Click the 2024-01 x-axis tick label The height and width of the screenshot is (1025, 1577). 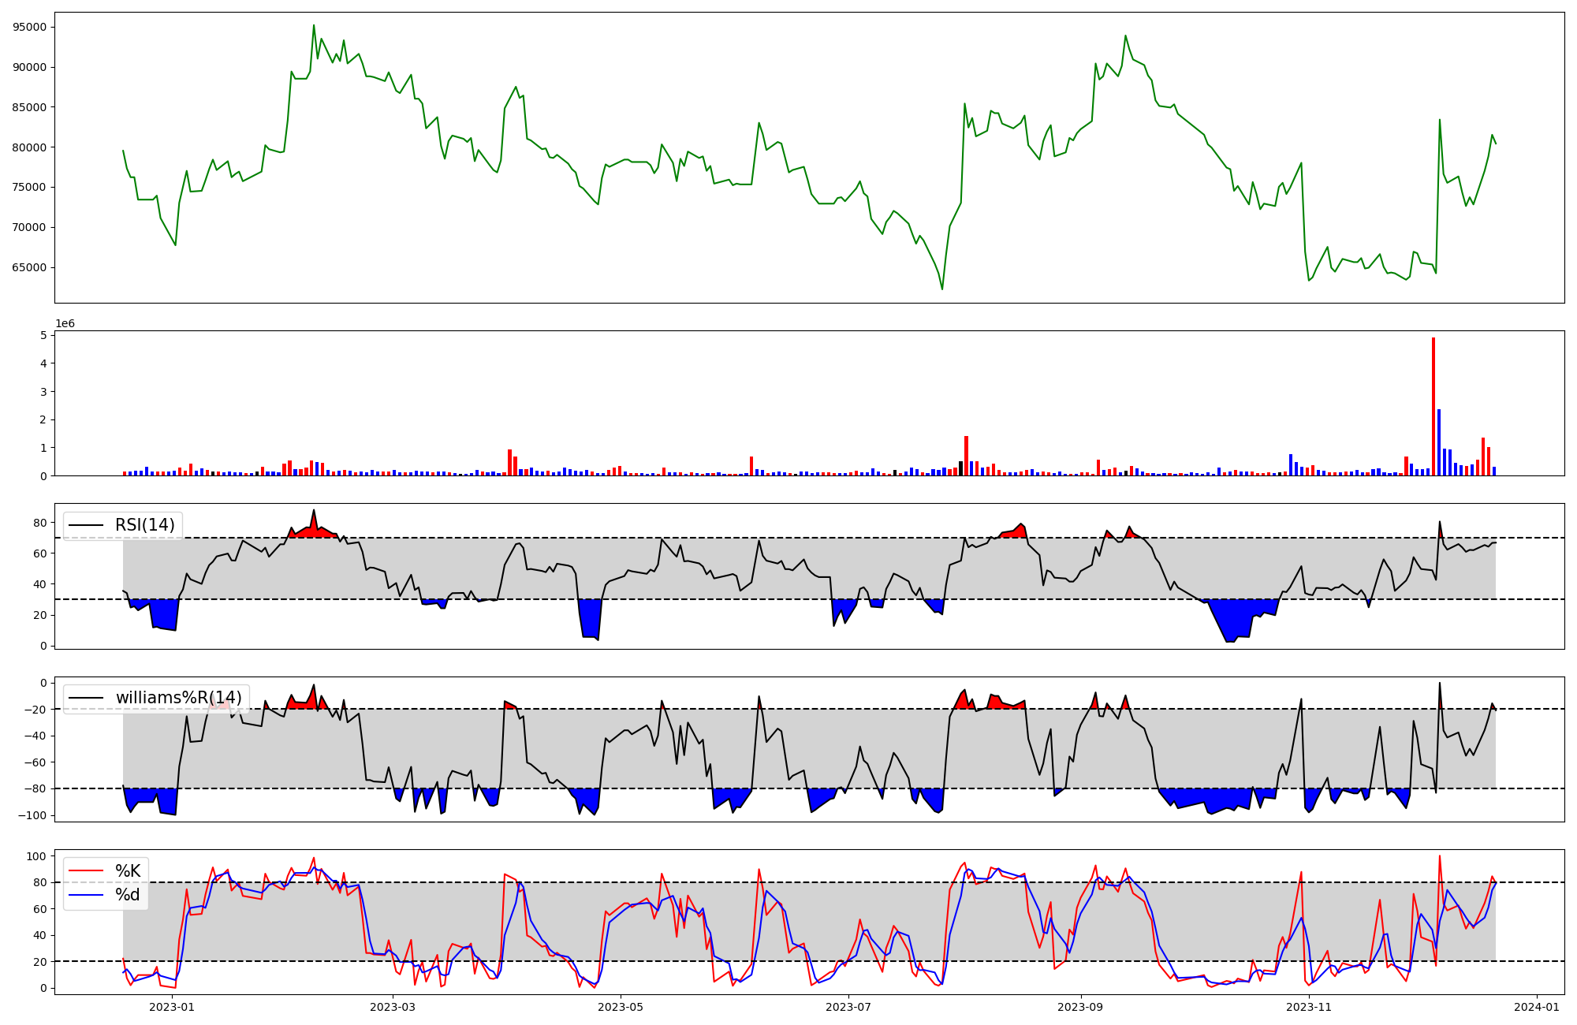tap(1537, 1007)
